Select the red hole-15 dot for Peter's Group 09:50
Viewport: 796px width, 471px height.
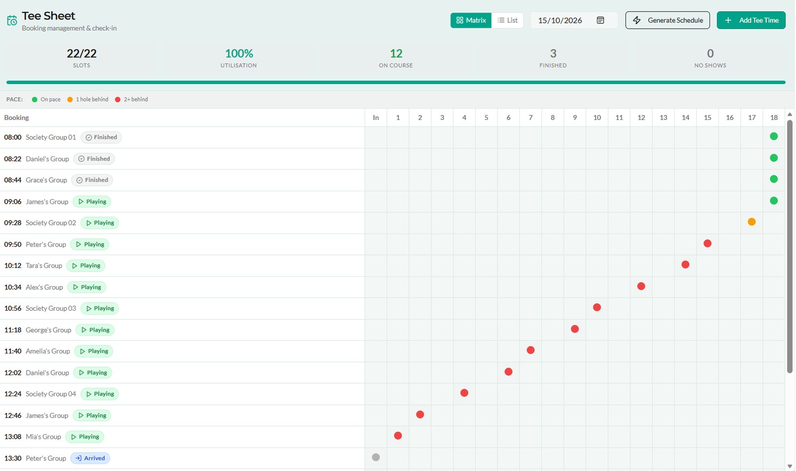[x=707, y=243]
